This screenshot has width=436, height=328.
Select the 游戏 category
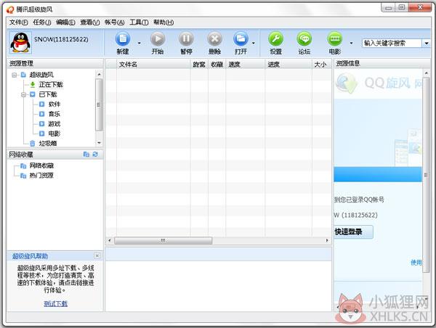[x=54, y=124]
